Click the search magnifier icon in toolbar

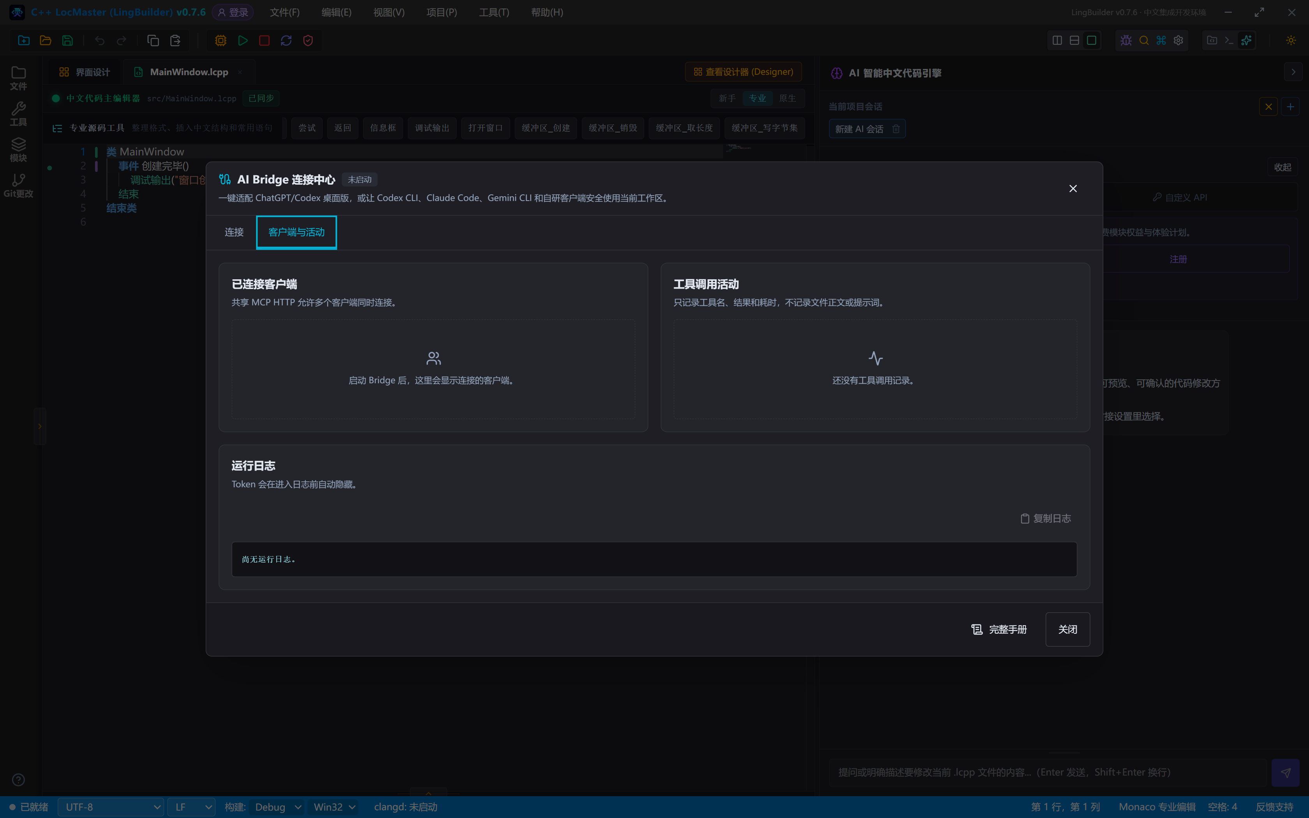1144,41
